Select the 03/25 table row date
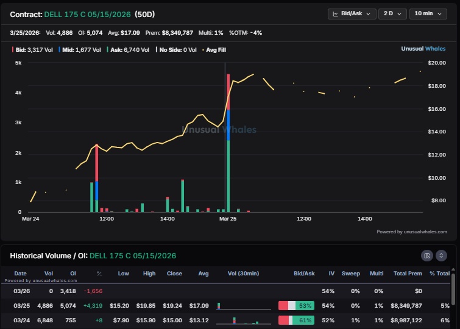This screenshot has width=460, height=329. 22,306
